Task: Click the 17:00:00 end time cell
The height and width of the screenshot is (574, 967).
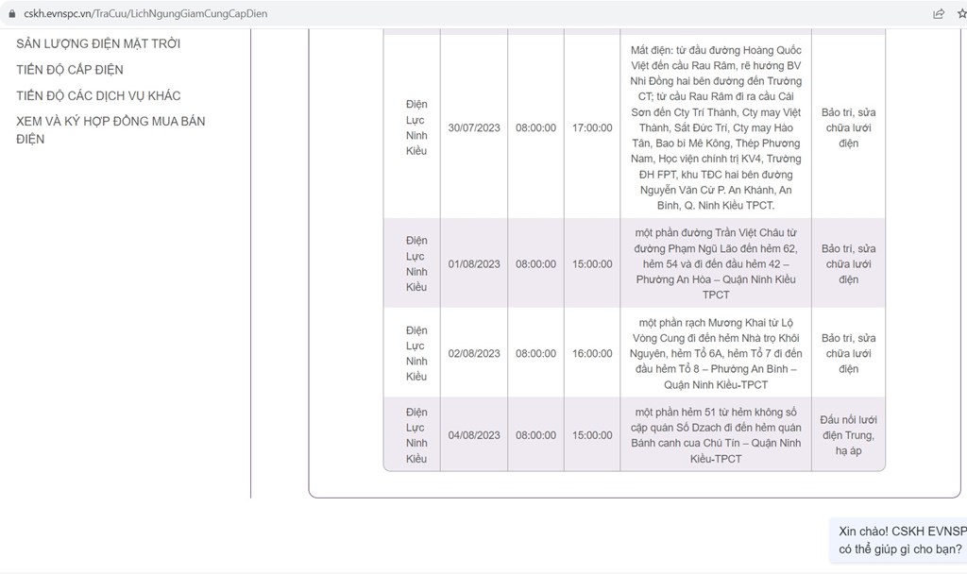Action: tap(592, 127)
